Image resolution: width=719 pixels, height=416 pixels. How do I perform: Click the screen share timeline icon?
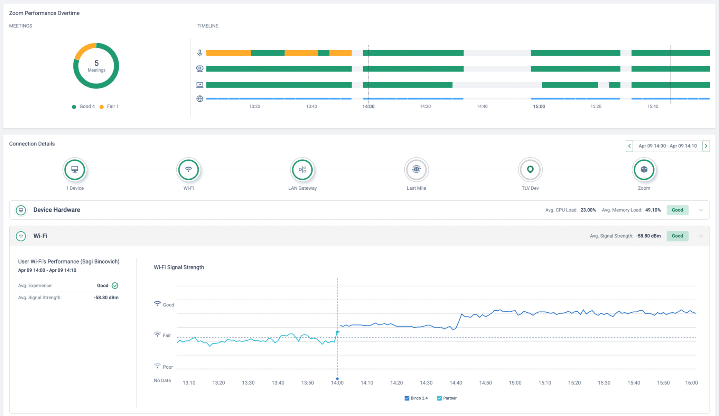[x=200, y=85]
